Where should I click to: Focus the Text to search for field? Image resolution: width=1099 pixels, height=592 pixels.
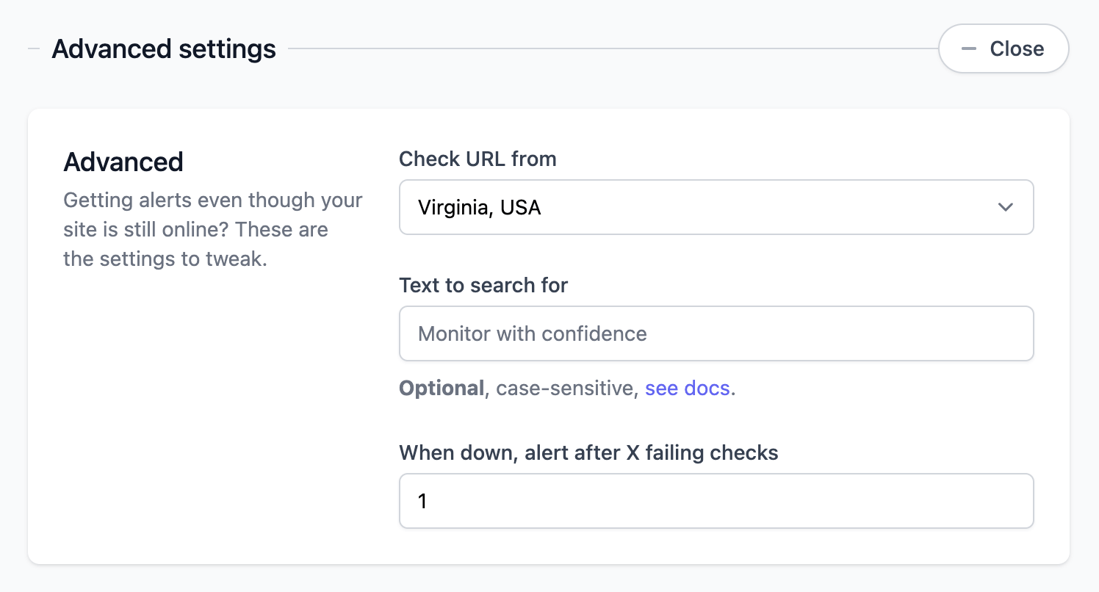point(716,333)
